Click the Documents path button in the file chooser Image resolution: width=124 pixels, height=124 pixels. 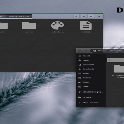coord(116,51)
